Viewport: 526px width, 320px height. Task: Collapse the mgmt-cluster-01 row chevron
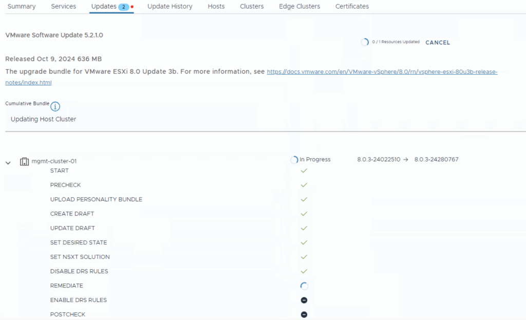tap(8, 163)
